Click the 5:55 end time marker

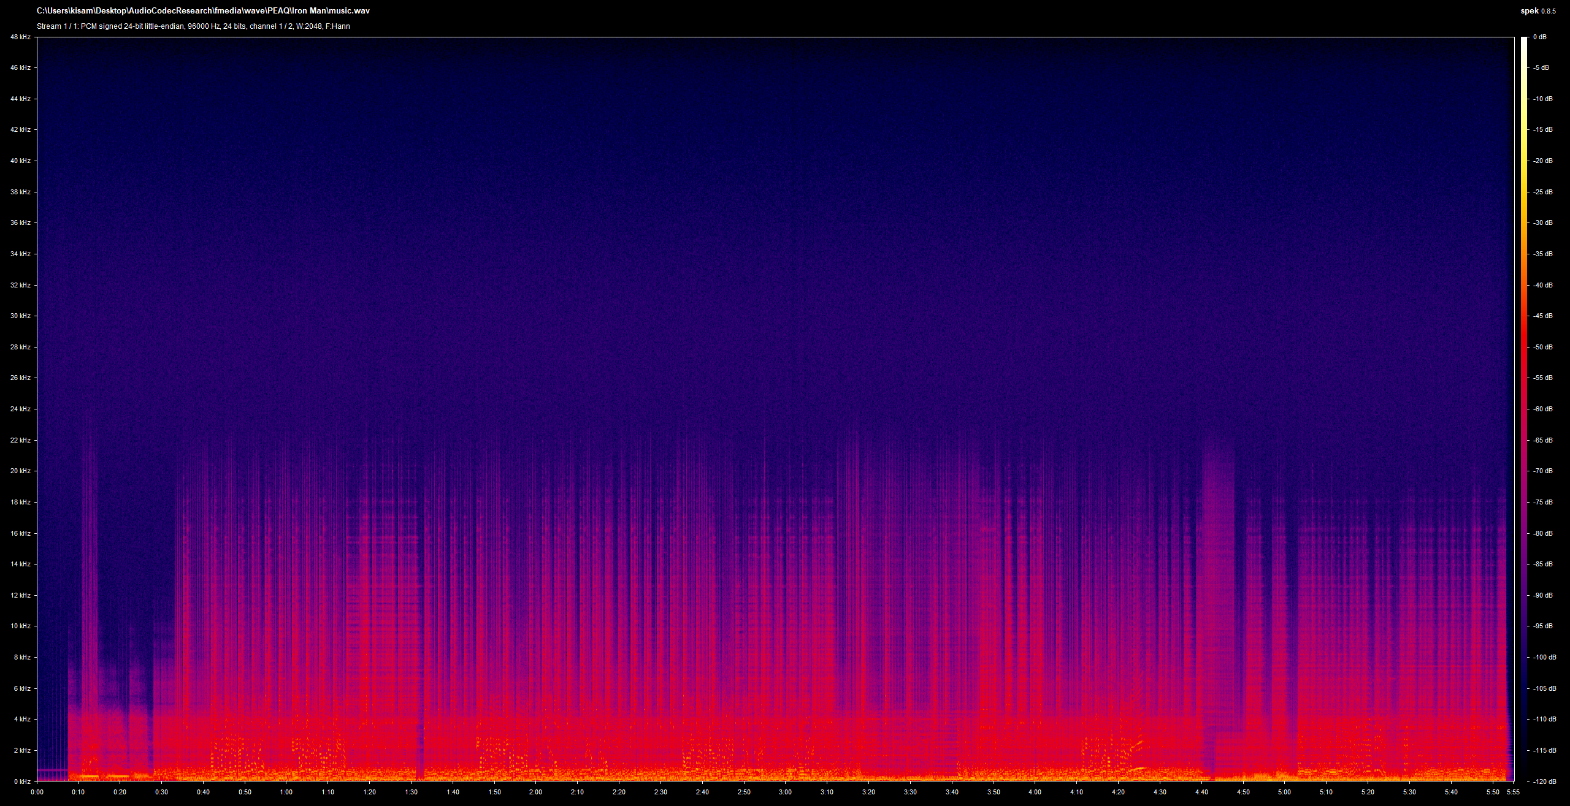[x=1514, y=792]
